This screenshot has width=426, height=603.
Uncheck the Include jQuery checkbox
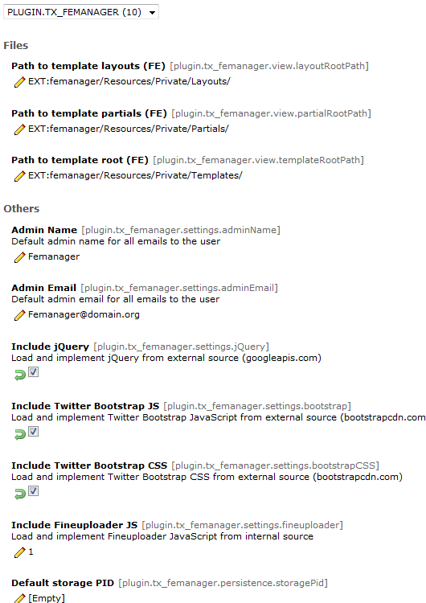(34, 372)
